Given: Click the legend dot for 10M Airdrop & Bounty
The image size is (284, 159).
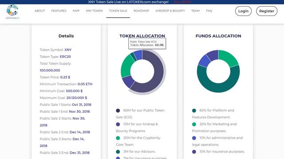Looking at the screenshot, I should pyautogui.click(x=118, y=124).
